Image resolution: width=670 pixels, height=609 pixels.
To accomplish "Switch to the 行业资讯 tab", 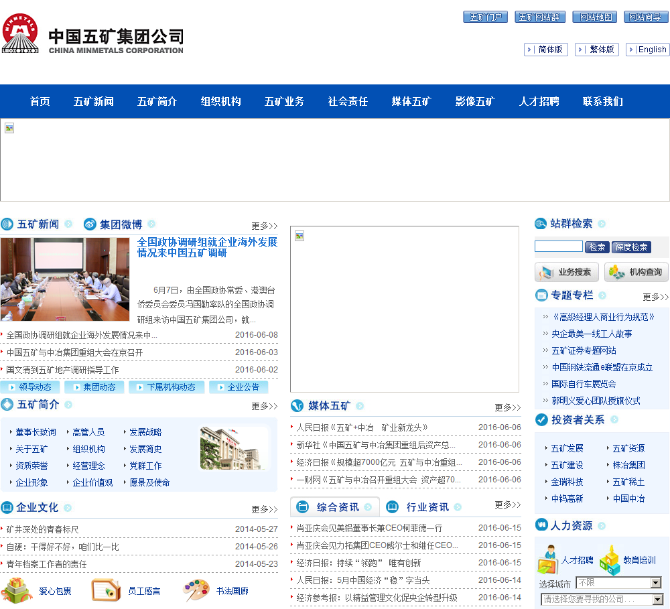I will click(x=427, y=507).
